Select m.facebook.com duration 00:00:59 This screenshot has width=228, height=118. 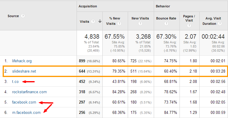[x=218, y=112]
